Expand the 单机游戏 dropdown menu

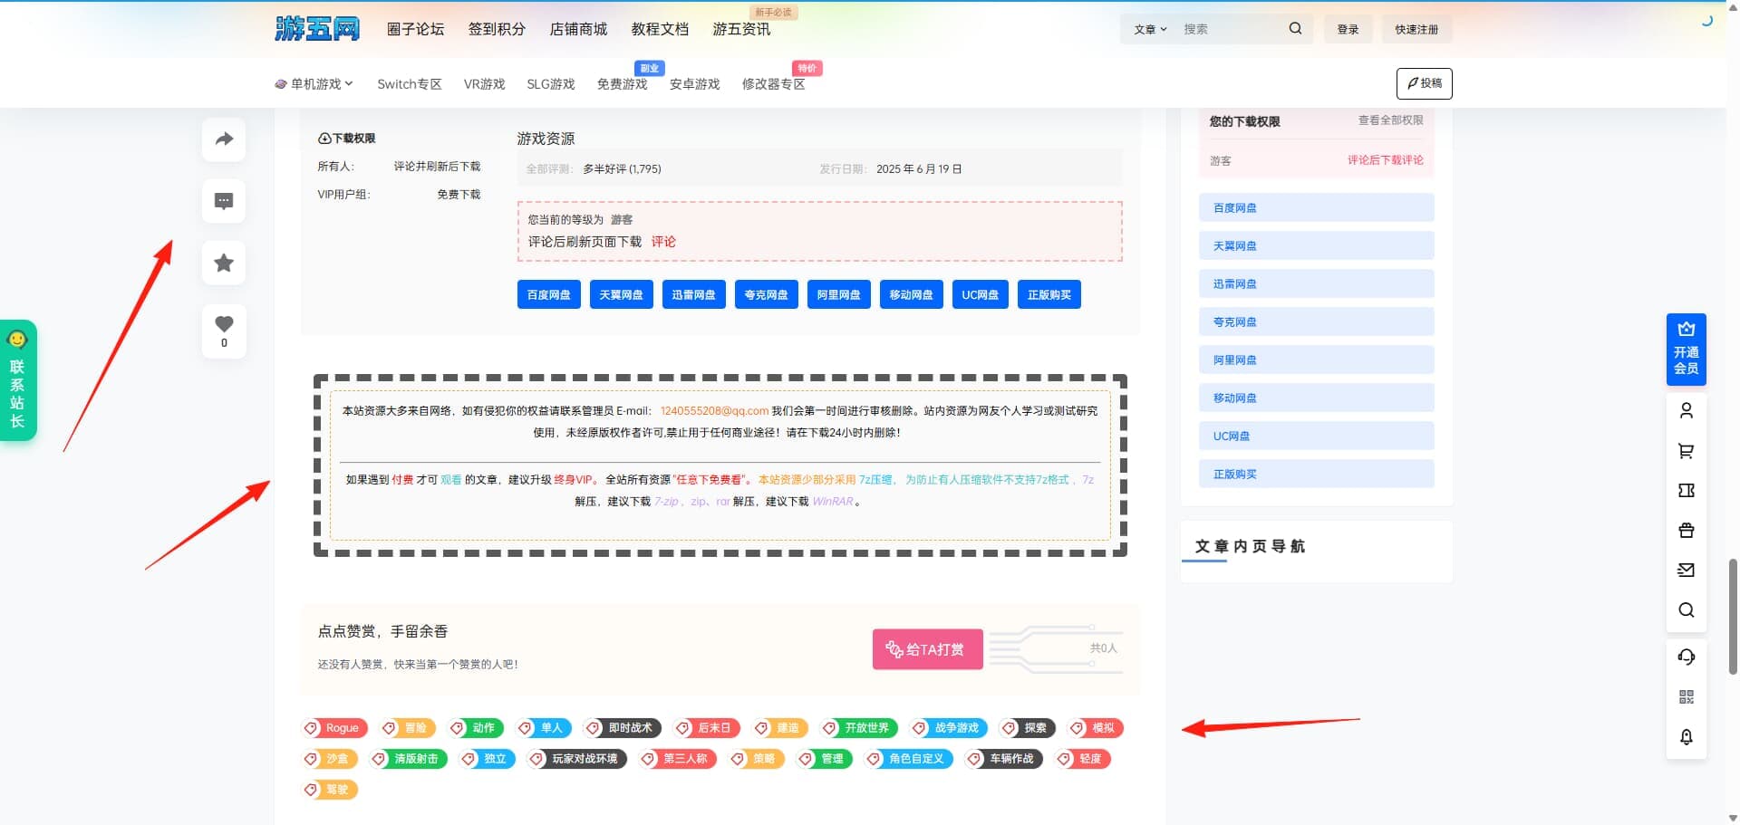314,84
